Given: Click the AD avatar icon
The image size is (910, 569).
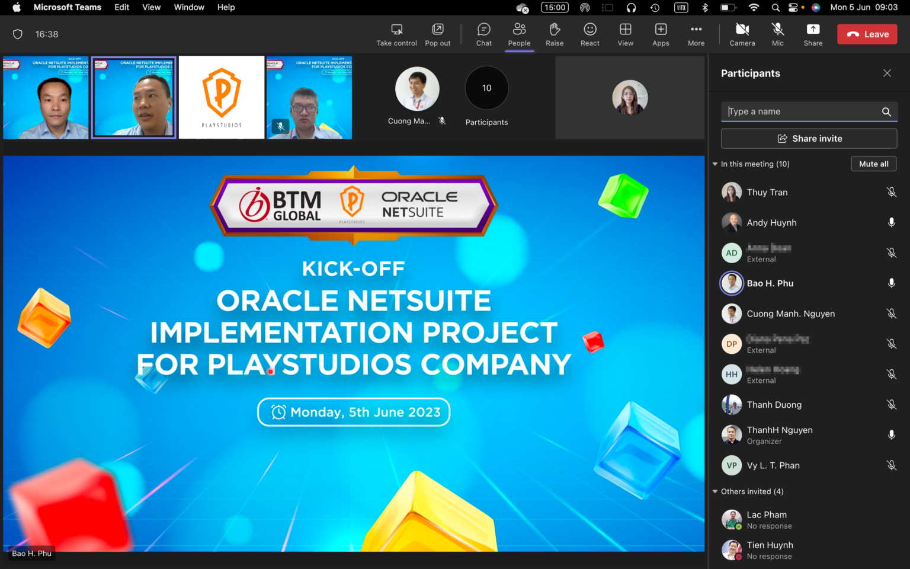Looking at the screenshot, I should [x=732, y=253].
